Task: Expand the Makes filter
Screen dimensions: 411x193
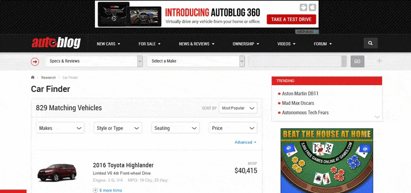Action: pos(60,128)
